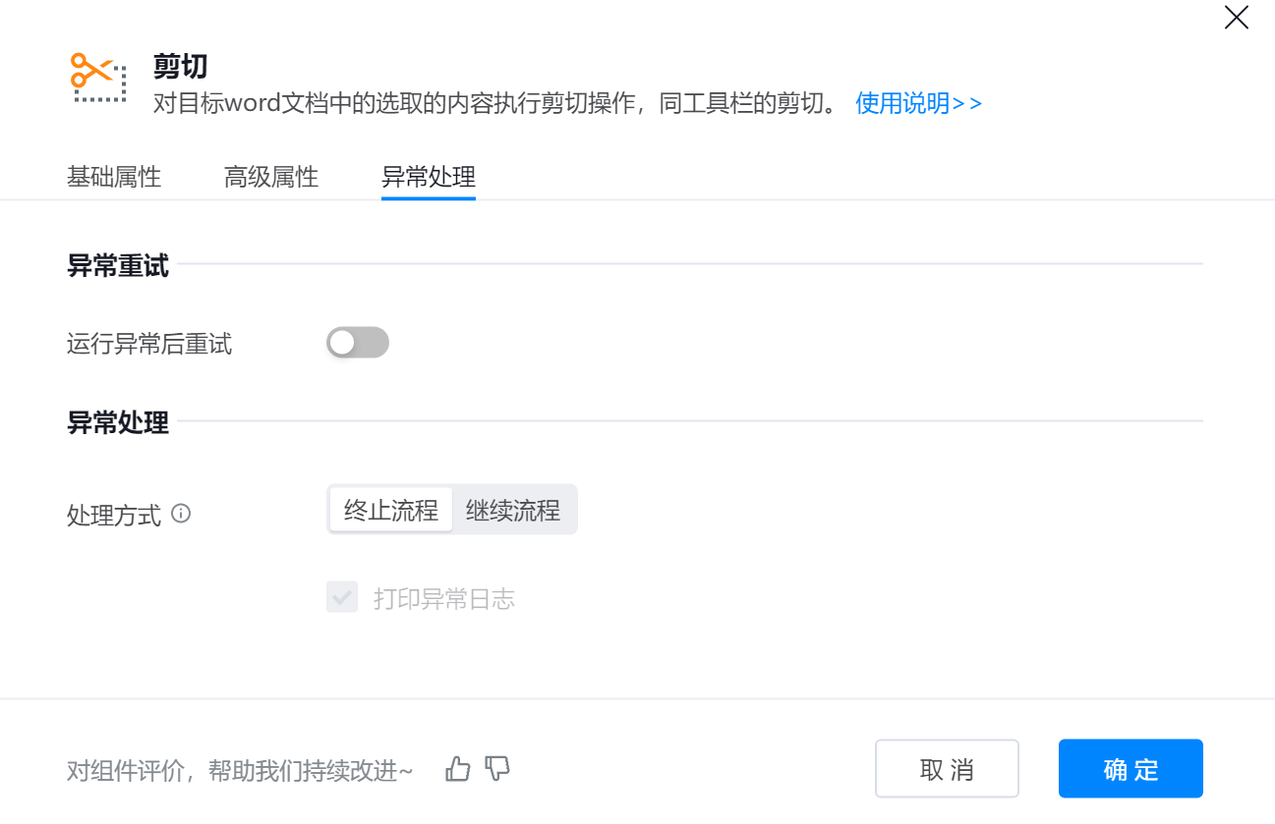Toggle the 运行异常后重试 switch
Screen dimensions: 1275x824
(358, 343)
